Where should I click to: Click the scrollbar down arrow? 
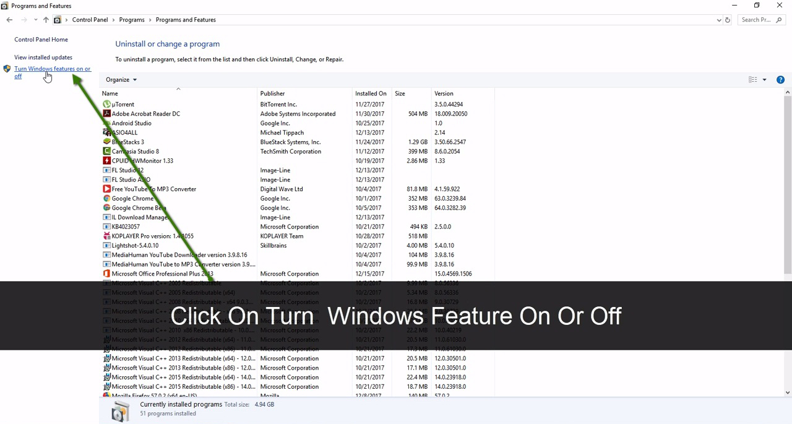(x=788, y=392)
